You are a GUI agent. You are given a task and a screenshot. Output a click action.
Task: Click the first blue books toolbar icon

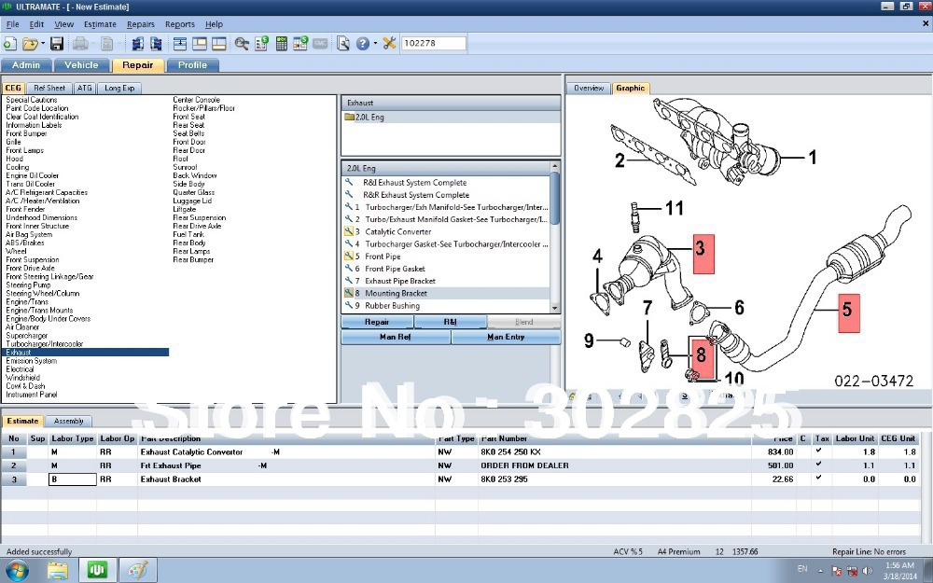point(137,44)
